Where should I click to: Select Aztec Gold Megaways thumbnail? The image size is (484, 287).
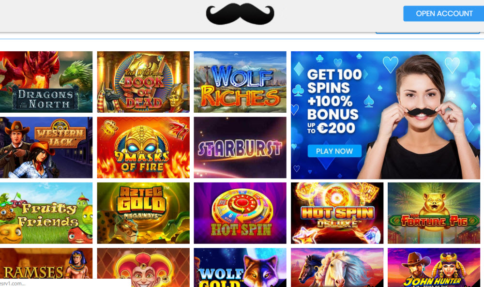(143, 213)
